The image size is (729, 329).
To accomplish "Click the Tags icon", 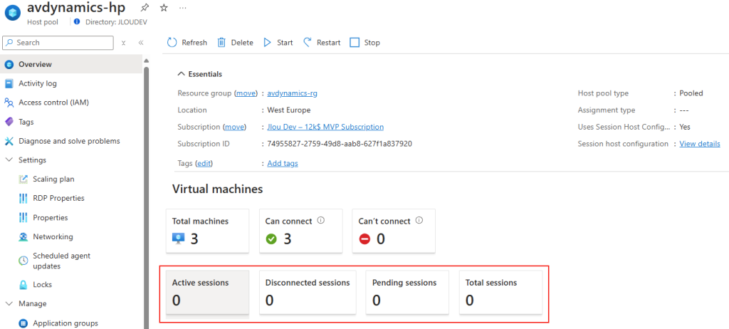I will [9, 122].
